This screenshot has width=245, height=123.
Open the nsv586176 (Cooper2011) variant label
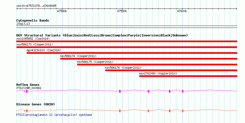pyautogui.click(x=123, y=68)
